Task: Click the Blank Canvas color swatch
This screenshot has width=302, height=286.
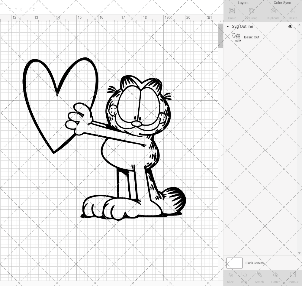Action: (x=234, y=263)
